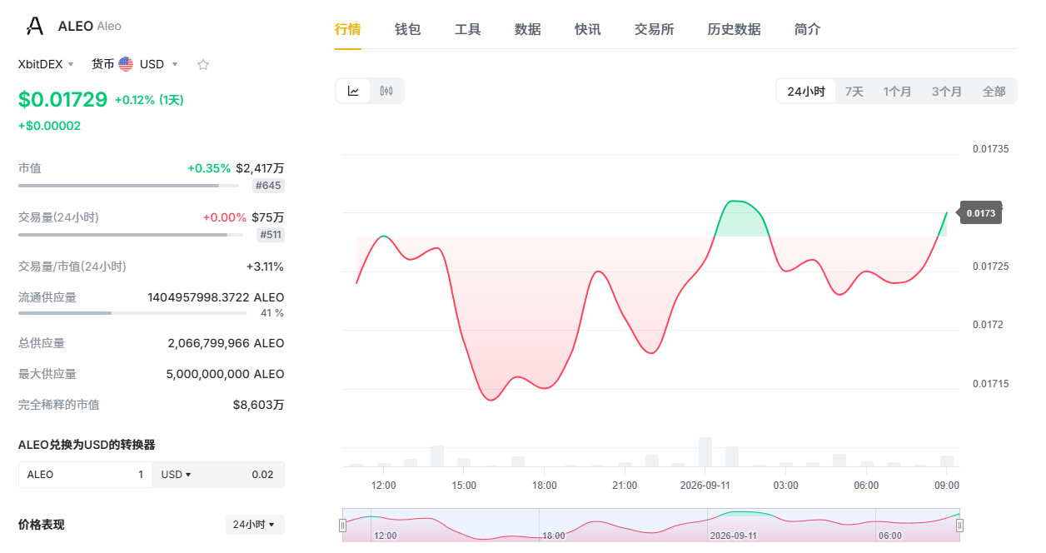
Task: Select the 24小时 time range
Action: [x=806, y=92]
